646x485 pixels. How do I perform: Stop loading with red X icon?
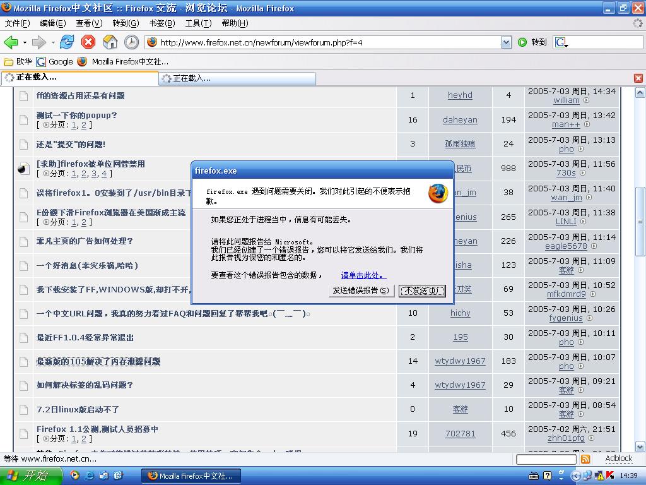pos(88,42)
